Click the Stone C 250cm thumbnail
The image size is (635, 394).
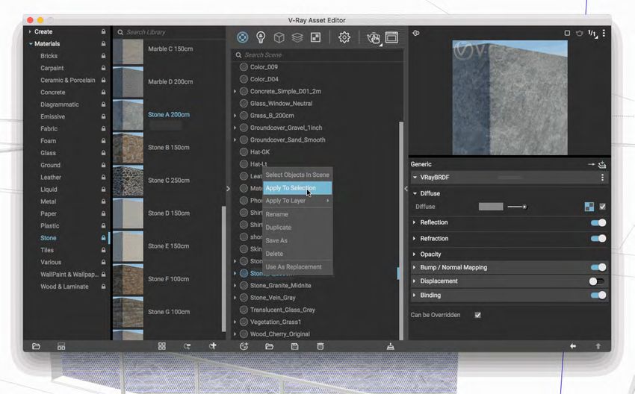128,181
